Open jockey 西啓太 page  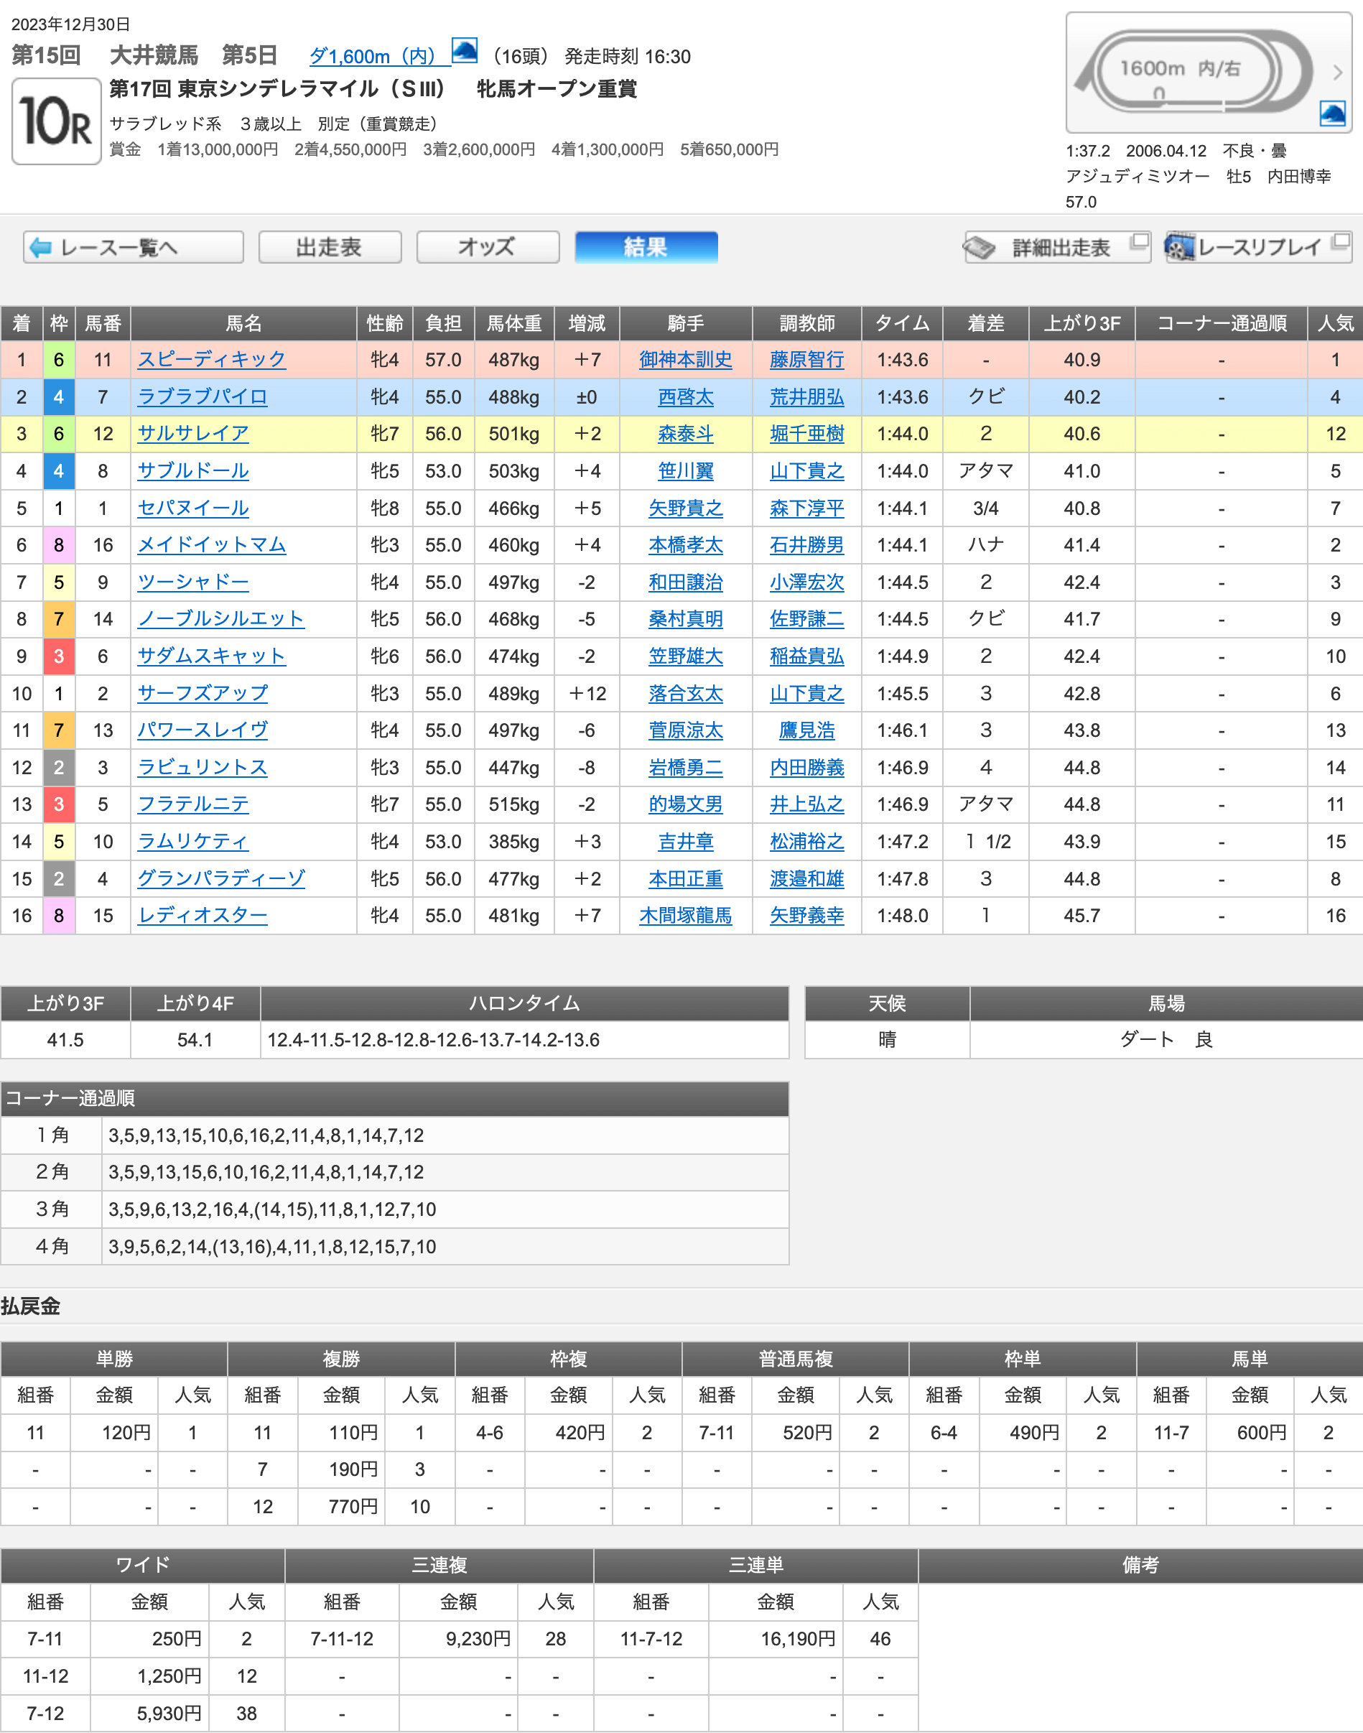[x=686, y=396]
